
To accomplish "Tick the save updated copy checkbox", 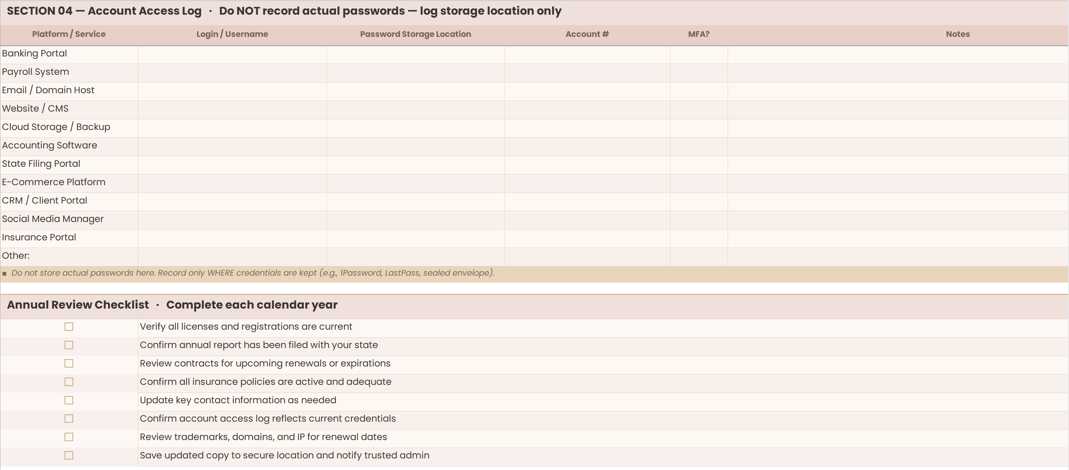I will coord(69,455).
